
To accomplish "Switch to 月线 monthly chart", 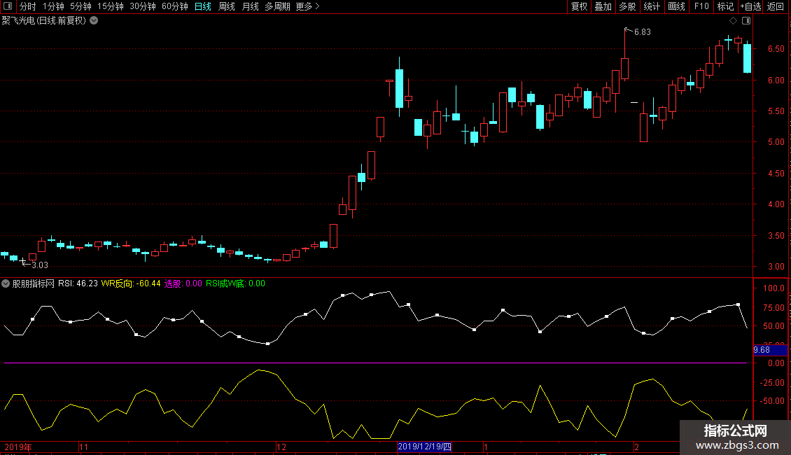I will pos(250,6).
